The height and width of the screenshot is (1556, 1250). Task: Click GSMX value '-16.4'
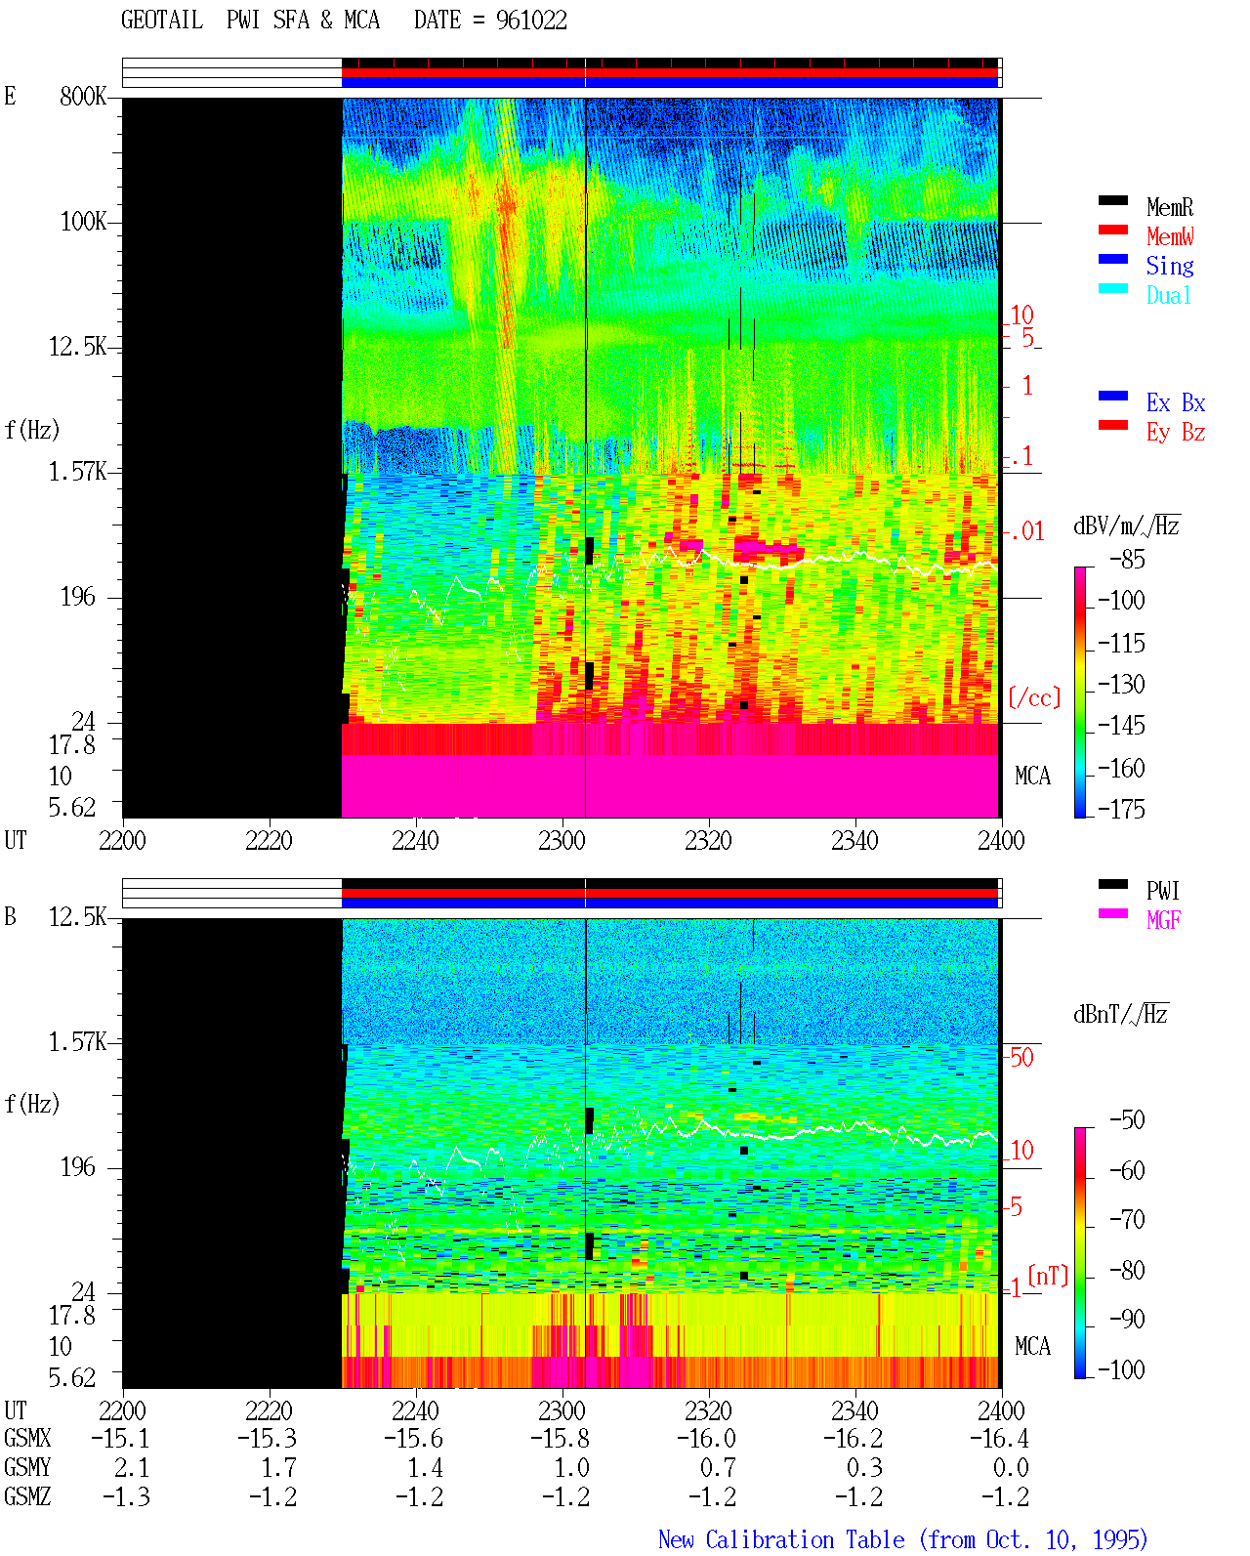(x=999, y=1439)
